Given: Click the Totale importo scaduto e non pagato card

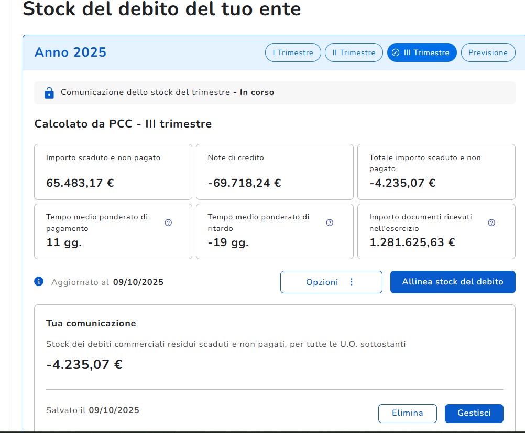Looking at the screenshot, I should [436, 172].
